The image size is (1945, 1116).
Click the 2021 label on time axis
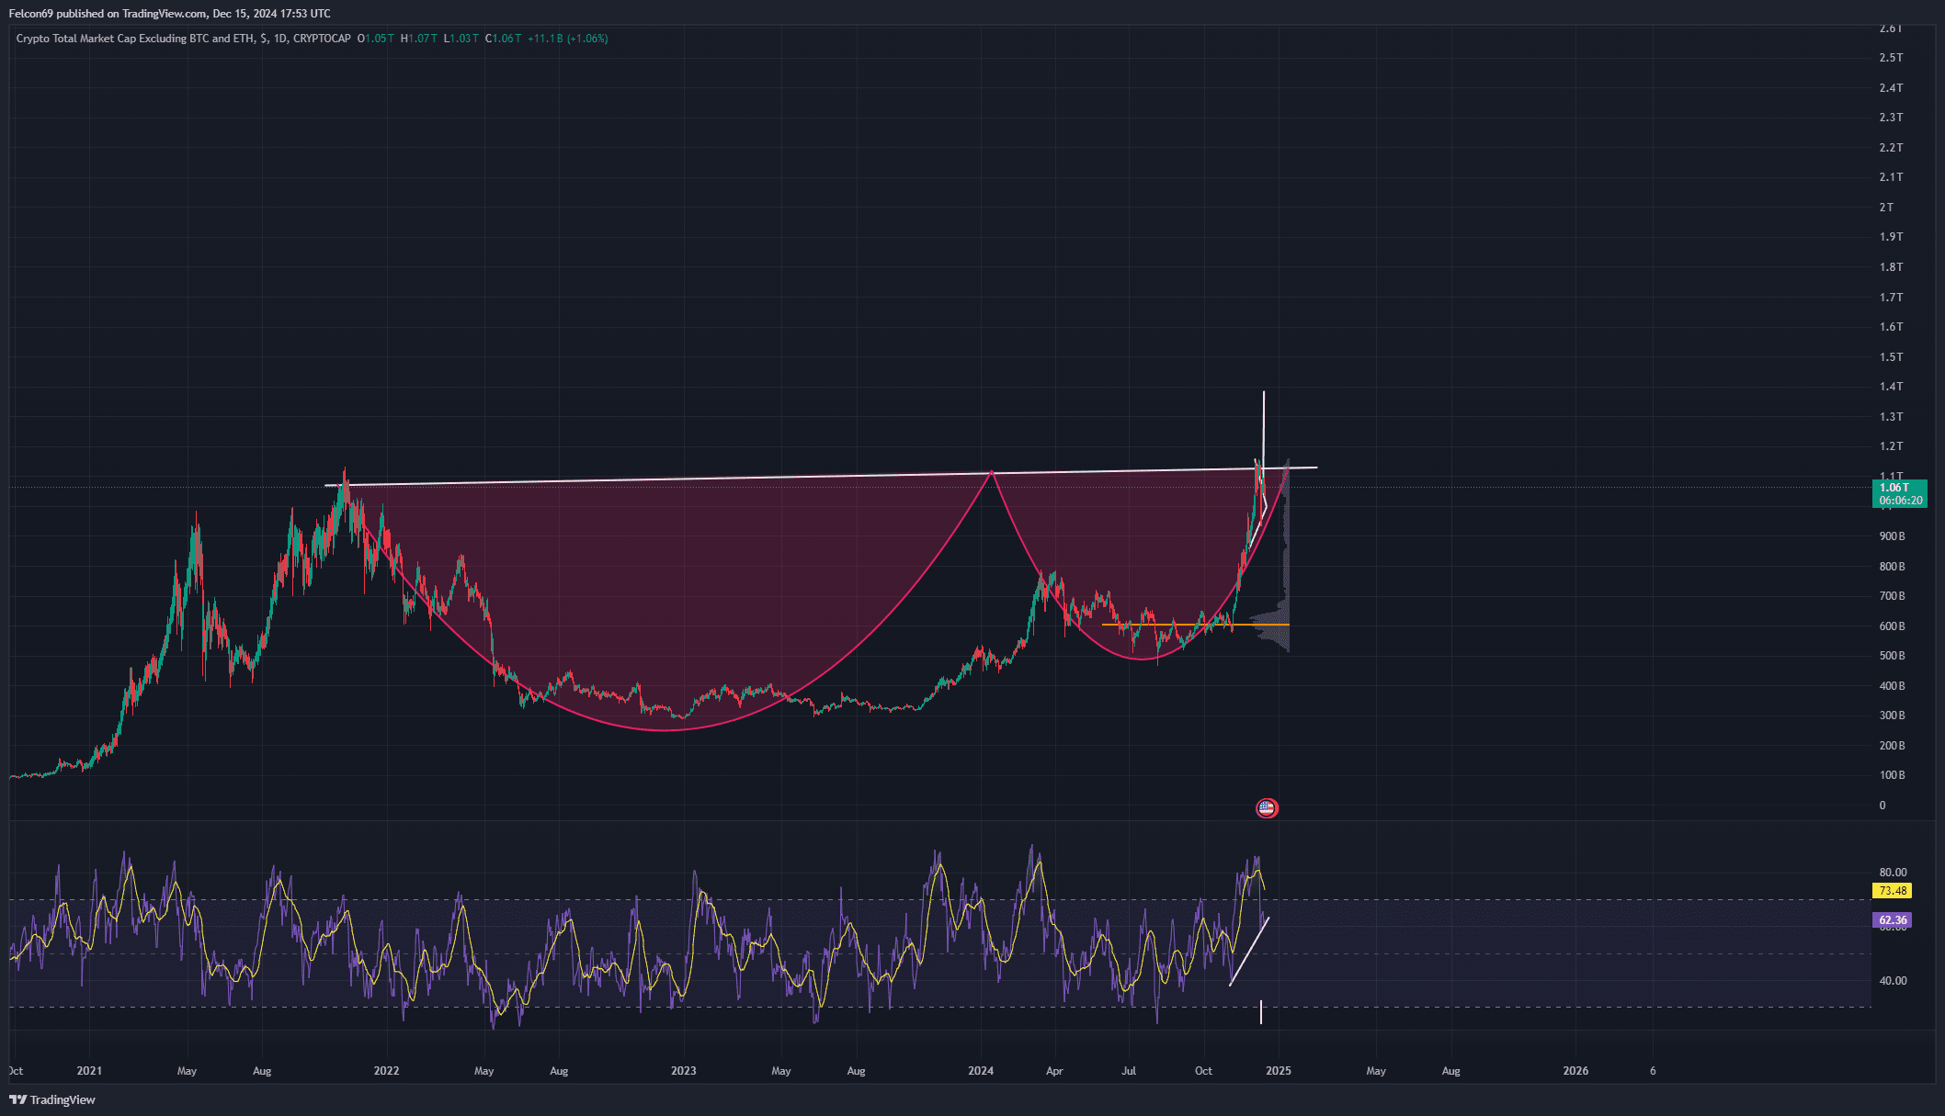(89, 1071)
